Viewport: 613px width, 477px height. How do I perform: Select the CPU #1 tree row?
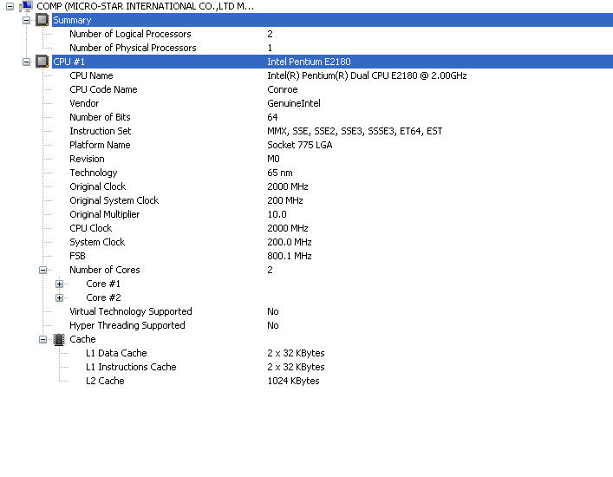pyautogui.click(x=332, y=62)
